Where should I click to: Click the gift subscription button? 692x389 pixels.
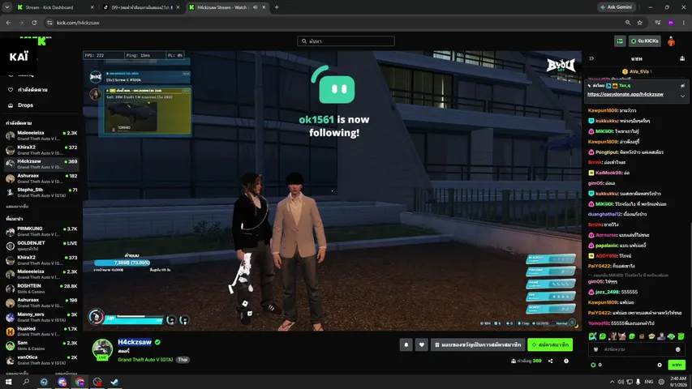(478, 345)
